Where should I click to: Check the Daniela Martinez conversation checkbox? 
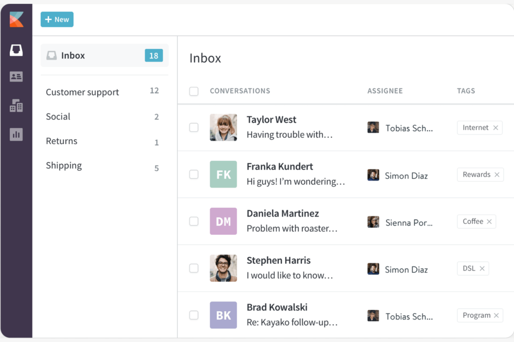click(194, 221)
